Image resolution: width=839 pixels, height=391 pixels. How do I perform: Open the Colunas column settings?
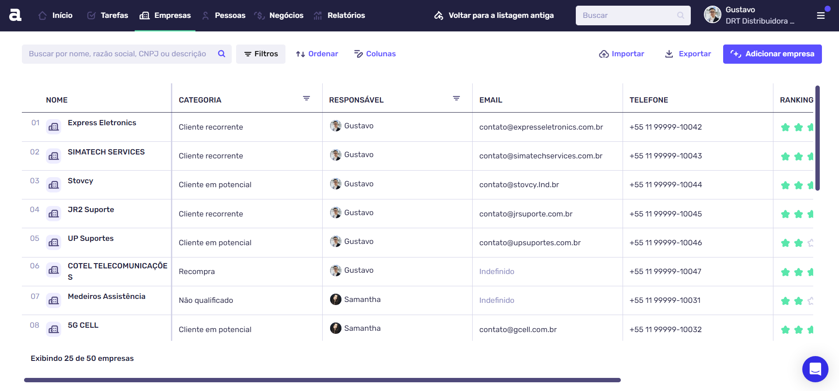[x=375, y=54]
